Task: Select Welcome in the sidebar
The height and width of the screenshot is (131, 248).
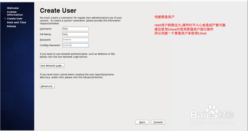Action: point(13,8)
